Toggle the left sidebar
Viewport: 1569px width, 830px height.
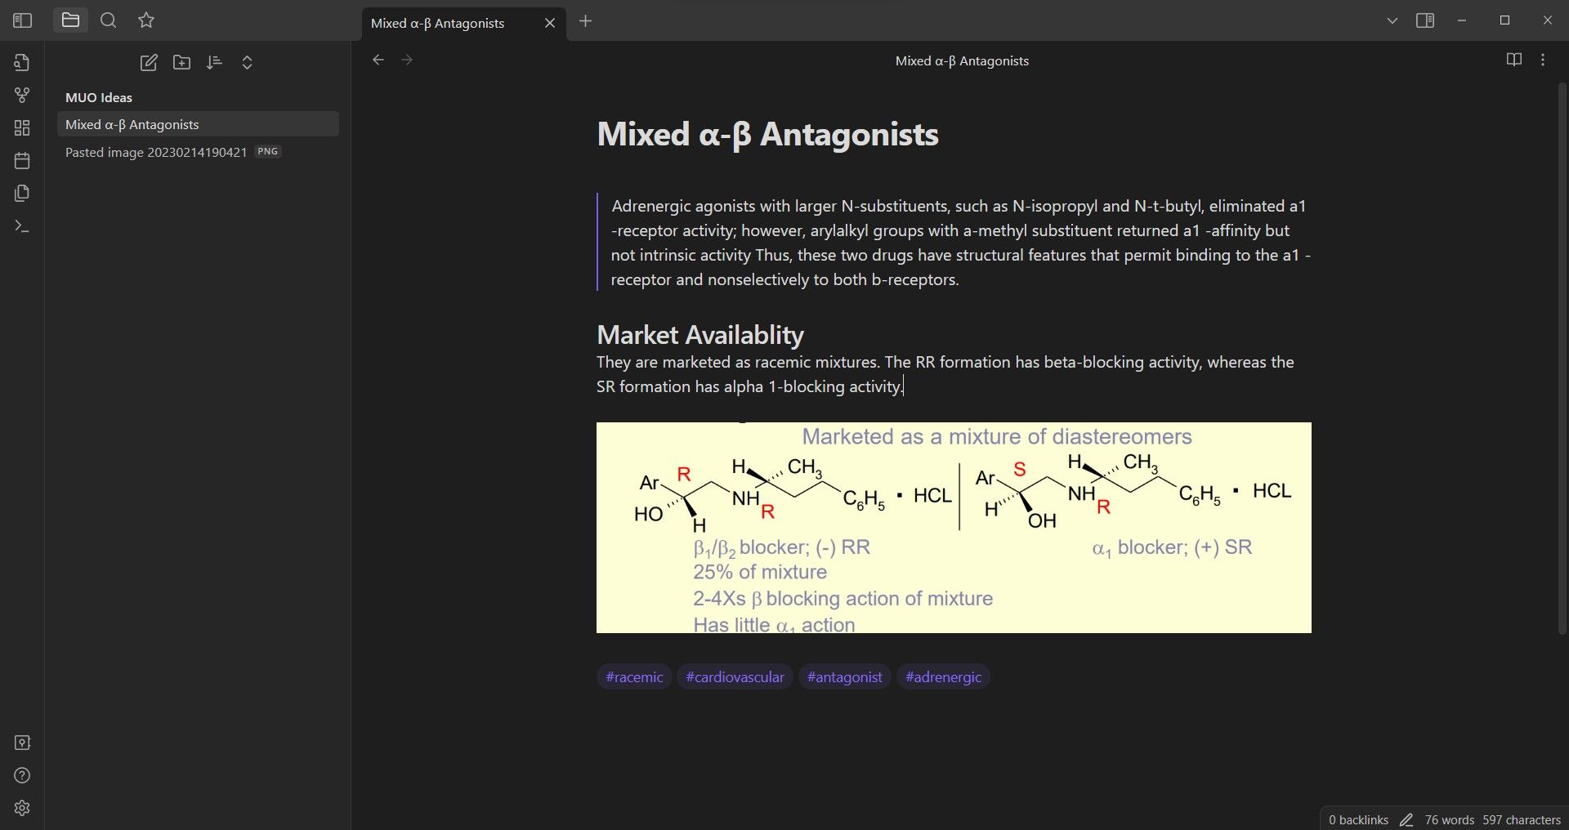22,20
